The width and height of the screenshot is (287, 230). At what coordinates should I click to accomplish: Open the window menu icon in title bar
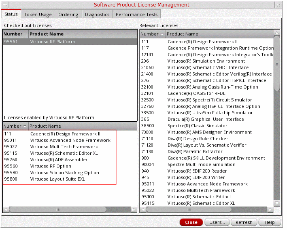[x=5, y=5]
